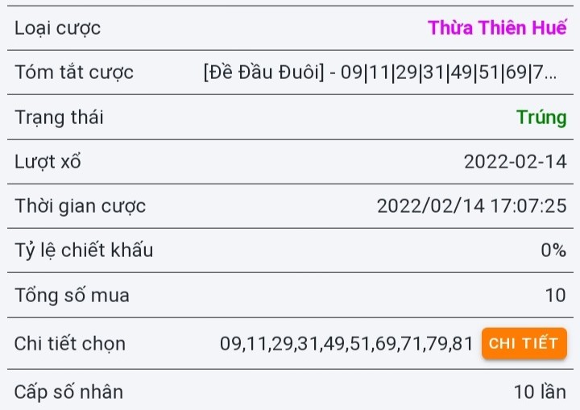Tap the truncated Đề Đầu Đuôi bet summary
The width and height of the screenshot is (580, 410).
coord(380,72)
